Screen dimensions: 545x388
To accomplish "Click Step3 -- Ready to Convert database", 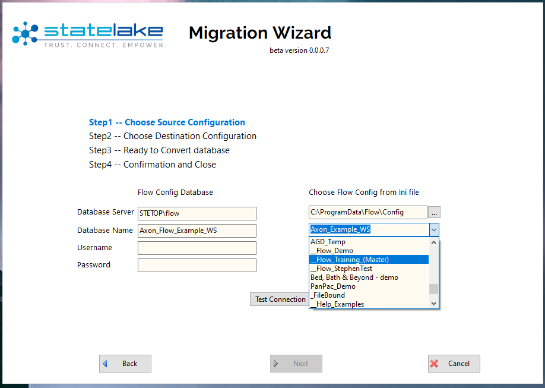I will (159, 150).
